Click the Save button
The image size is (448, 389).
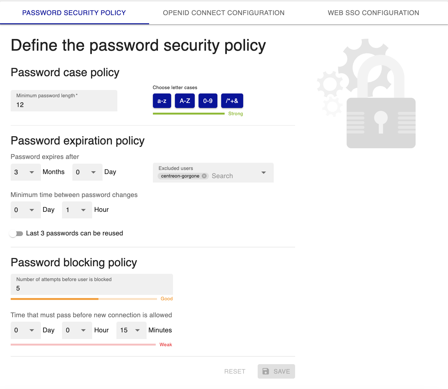tap(276, 371)
